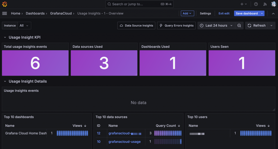Click the Grafana Cloud Home Dash views gauge

click(72, 133)
